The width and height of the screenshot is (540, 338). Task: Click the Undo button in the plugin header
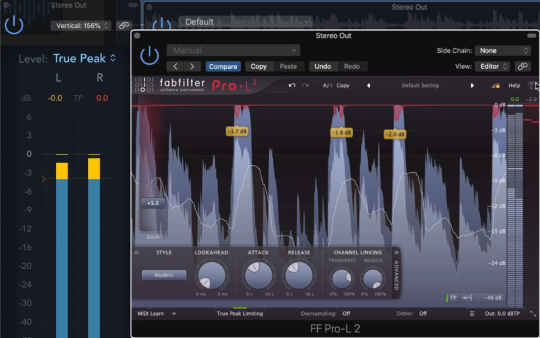[323, 66]
